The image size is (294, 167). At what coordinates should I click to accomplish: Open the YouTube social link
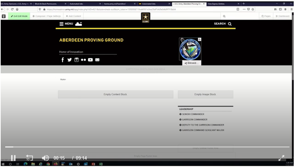(x=90, y=60)
